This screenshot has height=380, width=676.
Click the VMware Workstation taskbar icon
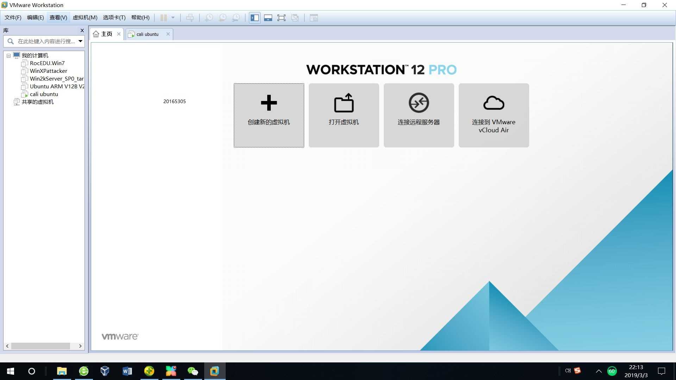click(215, 371)
